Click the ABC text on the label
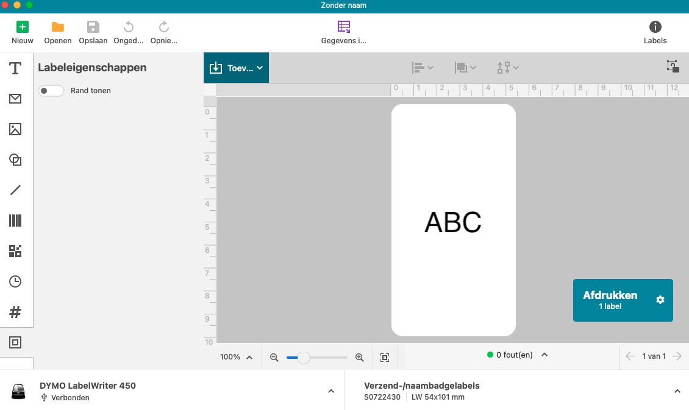Viewport: 689px width, 410px height. (453, 222)
